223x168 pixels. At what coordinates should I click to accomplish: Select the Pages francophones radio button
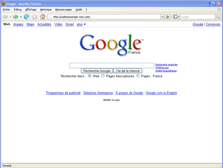tap(103, 76)
